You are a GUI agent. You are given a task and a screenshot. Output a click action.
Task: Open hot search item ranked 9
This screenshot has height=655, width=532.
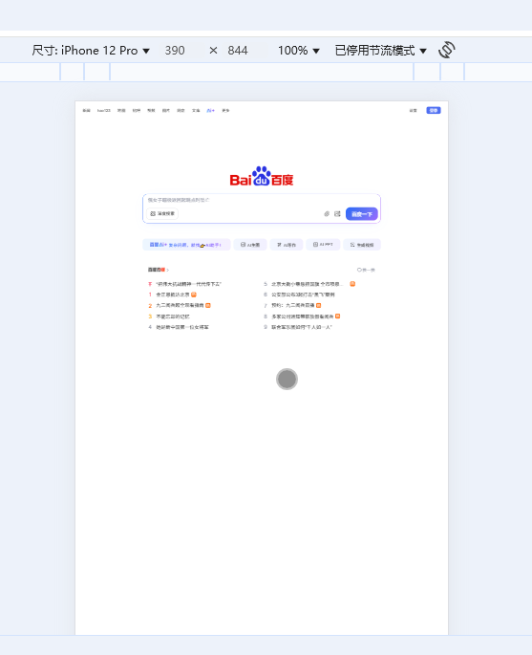tap(302, 327)
